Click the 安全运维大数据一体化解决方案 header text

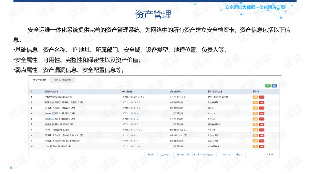255,7
